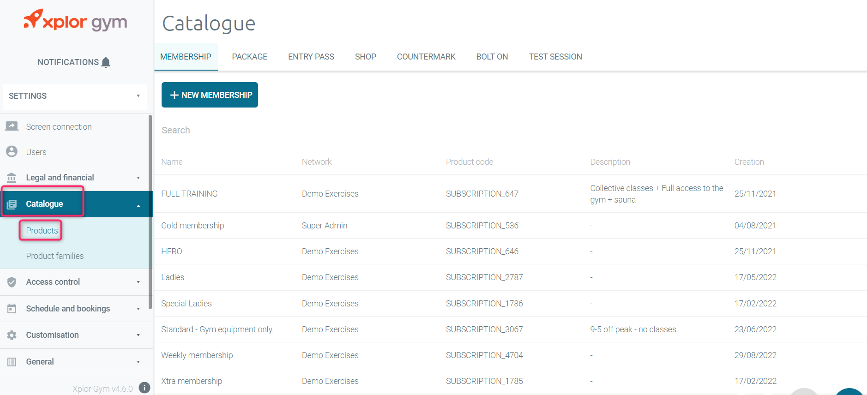Click the Network column header
The image size is (867, 395).
(317, 162)
